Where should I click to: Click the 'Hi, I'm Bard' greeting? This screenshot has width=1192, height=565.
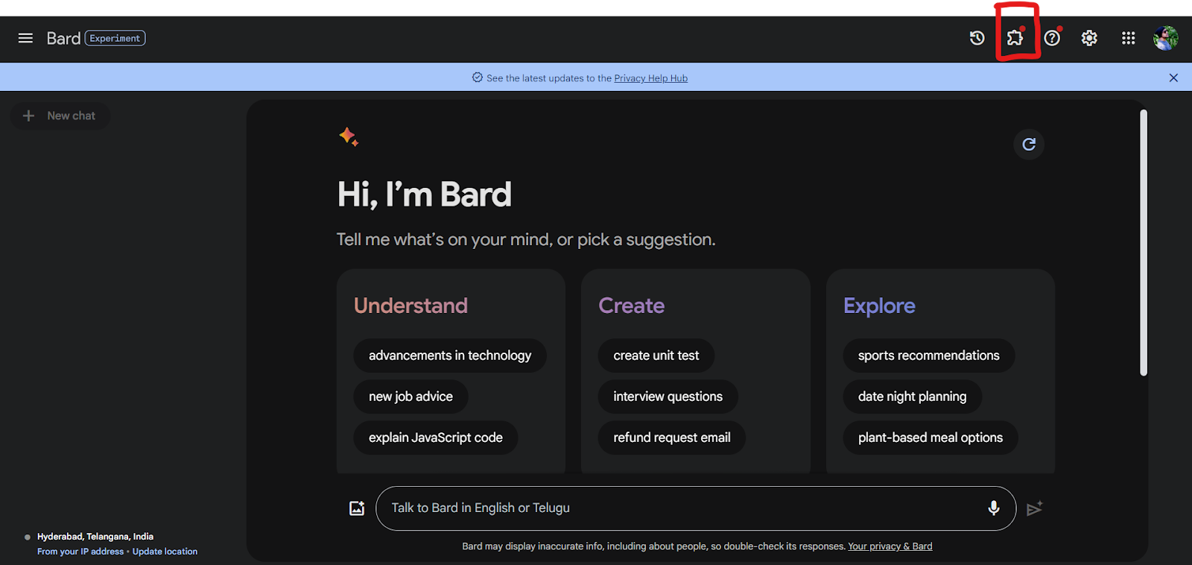[x=425, y=195]
